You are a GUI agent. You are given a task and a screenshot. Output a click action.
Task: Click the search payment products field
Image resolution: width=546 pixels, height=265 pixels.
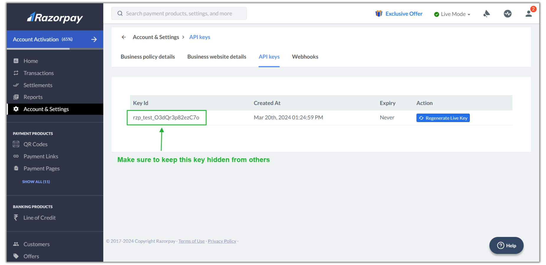pyautogui.click(x=179, y=14)
